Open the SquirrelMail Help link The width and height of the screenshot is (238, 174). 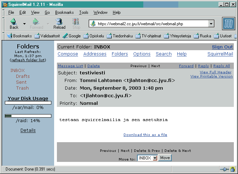tap(182, 54)
